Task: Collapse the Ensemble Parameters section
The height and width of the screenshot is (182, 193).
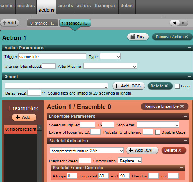Action: click(185, 116)
